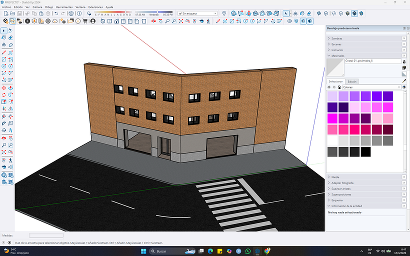This screenshot has width=410, height=256.
Task: Open the Colores material library dropdown
Action: click(371, 87)
